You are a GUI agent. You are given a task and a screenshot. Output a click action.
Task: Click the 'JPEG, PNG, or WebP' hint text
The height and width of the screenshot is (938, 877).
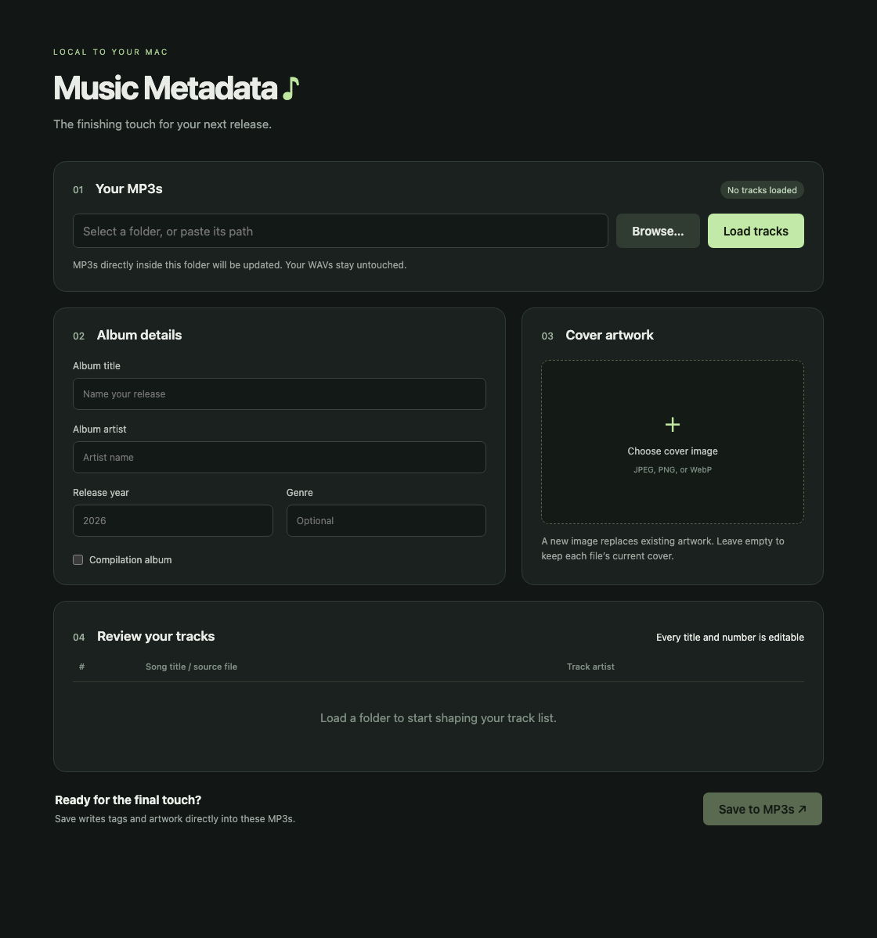[673, 469]
